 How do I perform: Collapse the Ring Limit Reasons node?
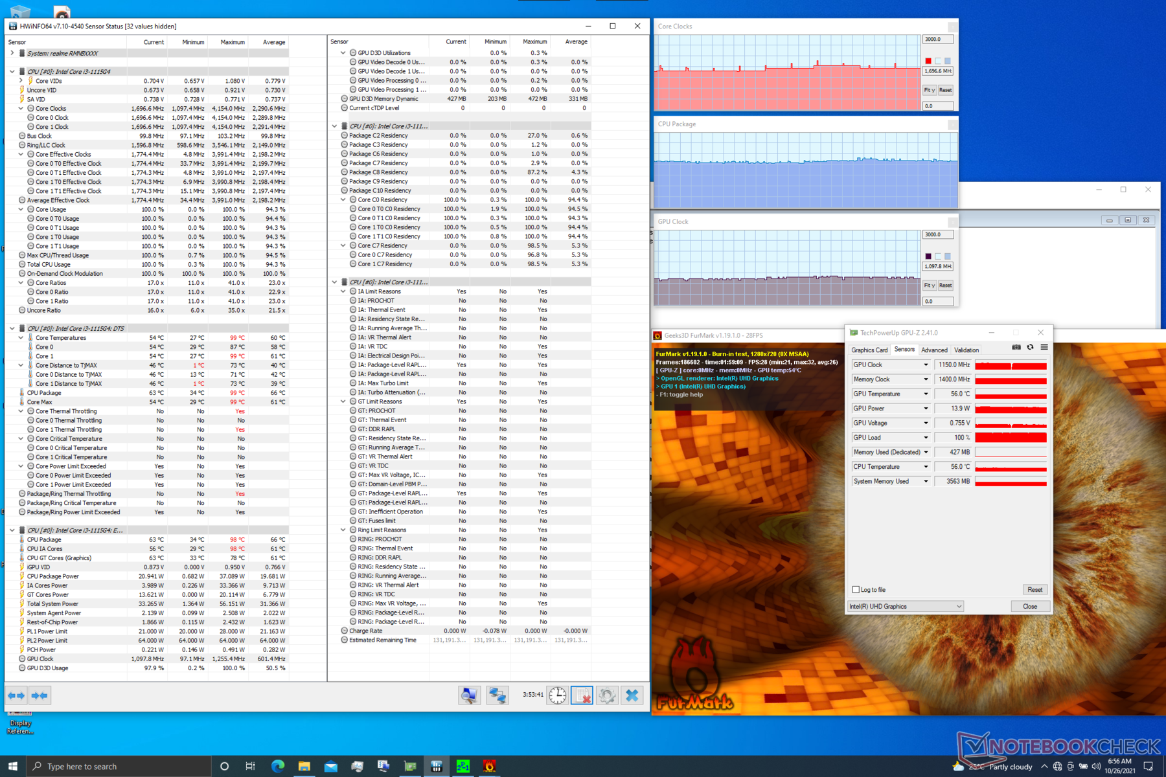pos(343,530)
